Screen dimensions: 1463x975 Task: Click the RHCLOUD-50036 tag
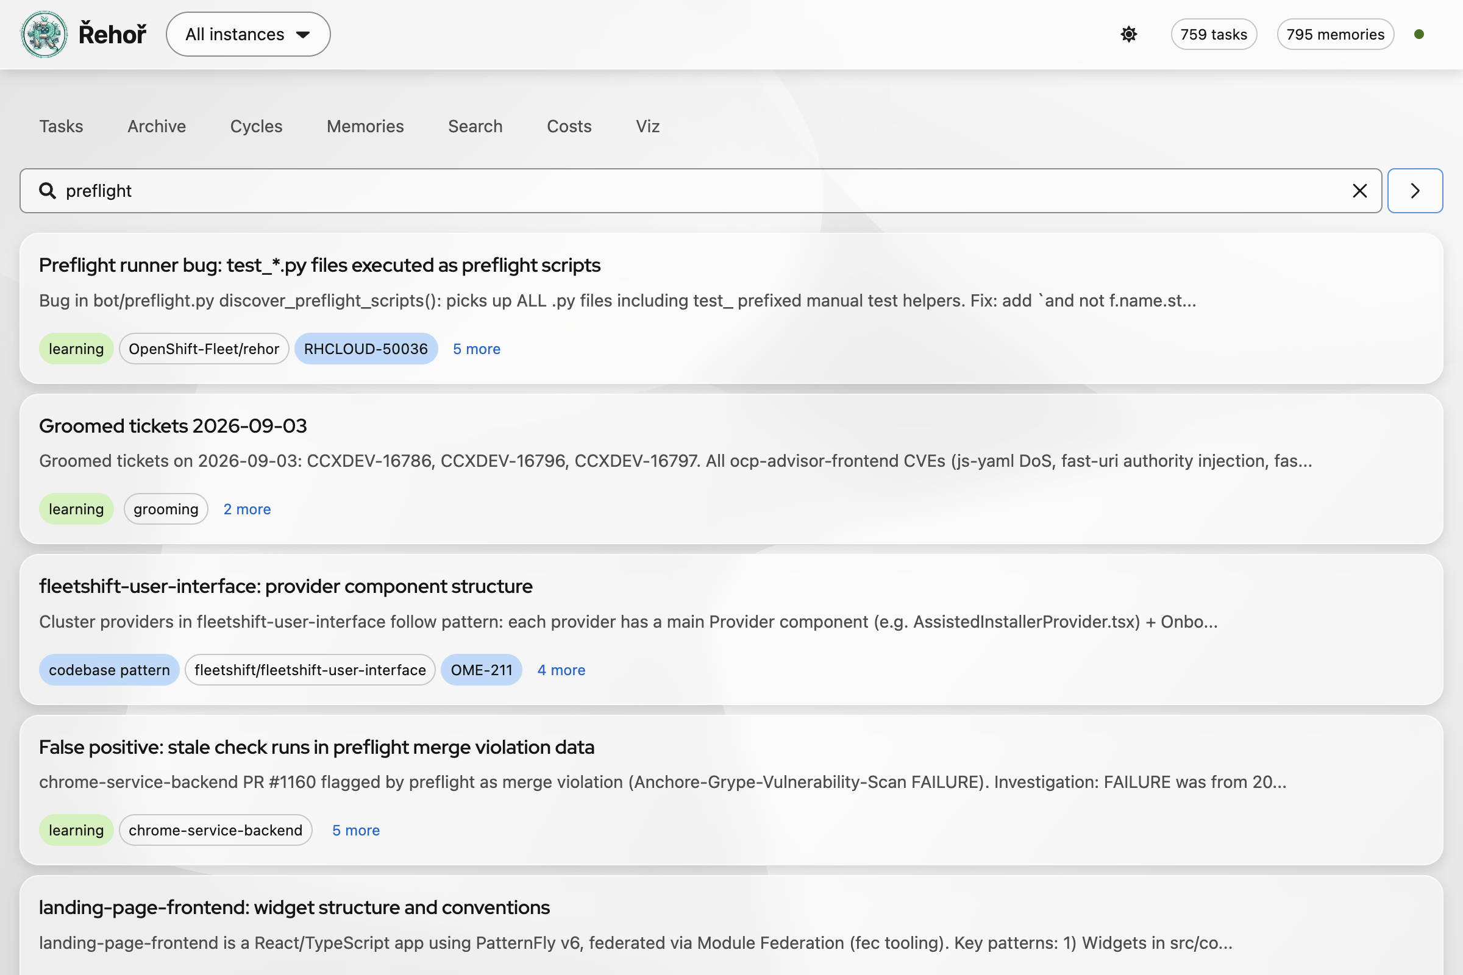click(x=366, y=349)
